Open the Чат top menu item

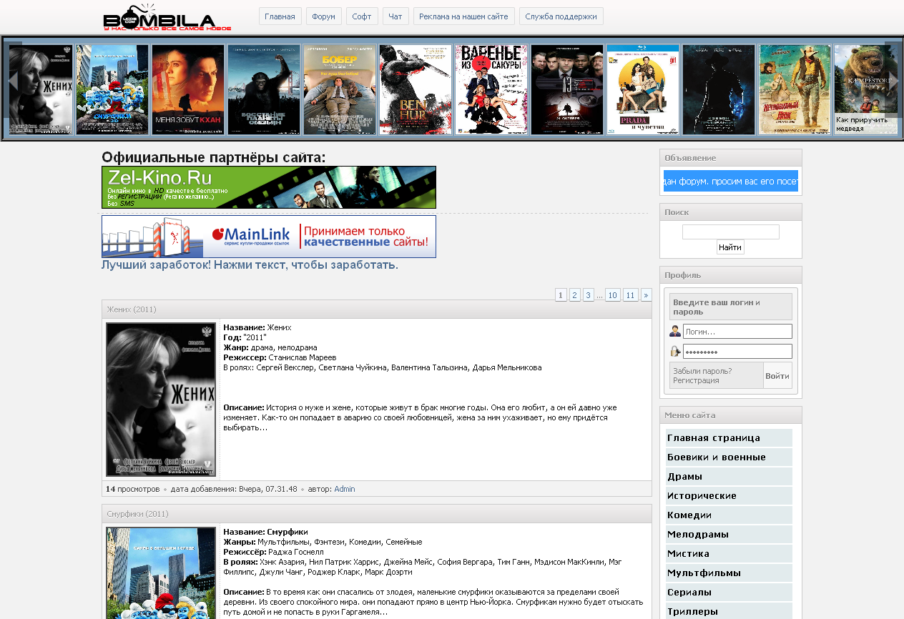395,16
